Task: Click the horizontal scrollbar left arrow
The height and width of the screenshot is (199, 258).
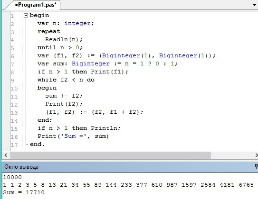Action: tap(6, 155)
